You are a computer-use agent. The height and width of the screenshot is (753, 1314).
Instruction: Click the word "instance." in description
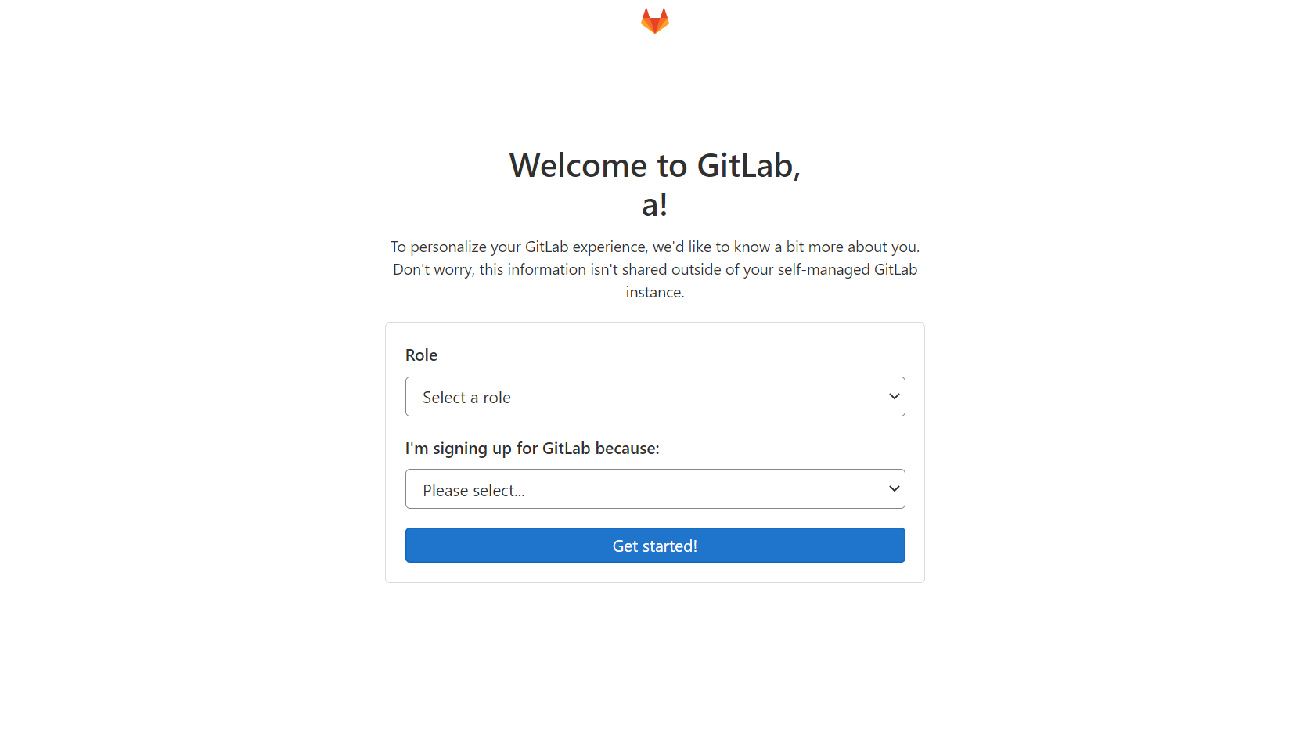click(655, 293)
